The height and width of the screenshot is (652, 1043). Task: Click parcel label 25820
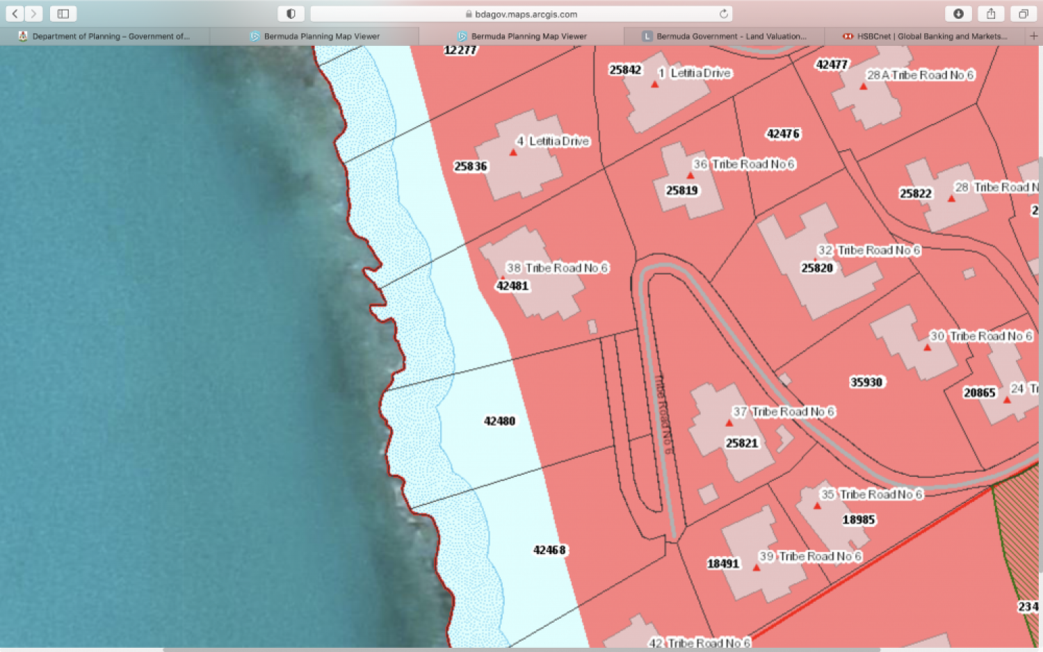click(x=817, y=268)
